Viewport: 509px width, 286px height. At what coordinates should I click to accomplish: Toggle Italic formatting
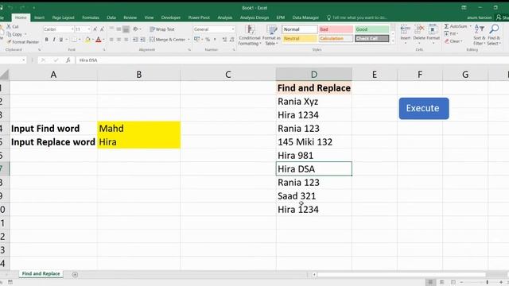(x=54, y=40)
